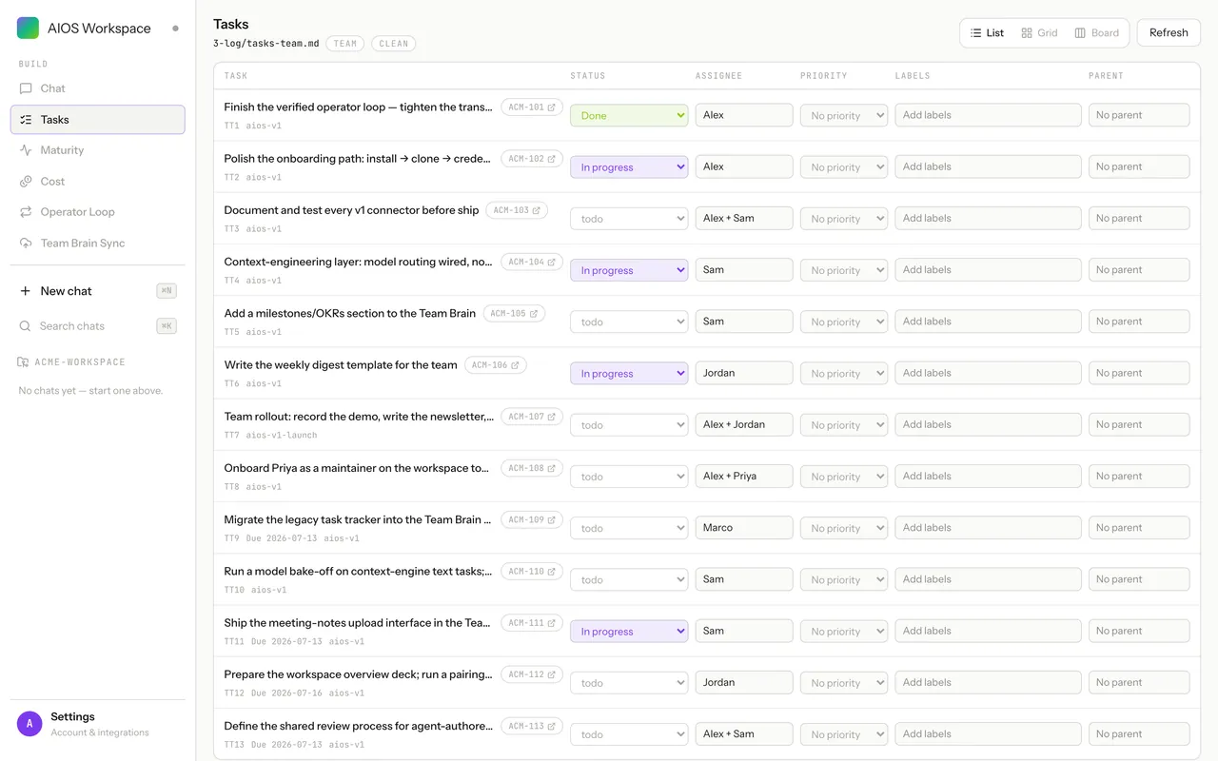Open priority dropdown for ACM-105
The width and height of the screenshot is (1218, 761).
(844, 322)
